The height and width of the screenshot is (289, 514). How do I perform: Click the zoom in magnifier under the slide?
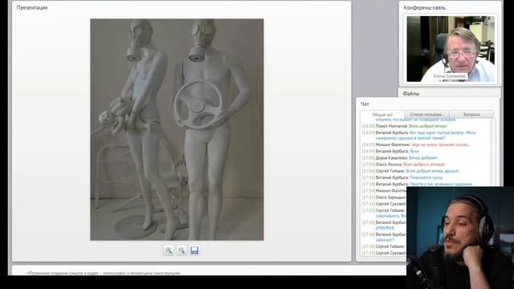pyautogui.click(x=169, y=250)
